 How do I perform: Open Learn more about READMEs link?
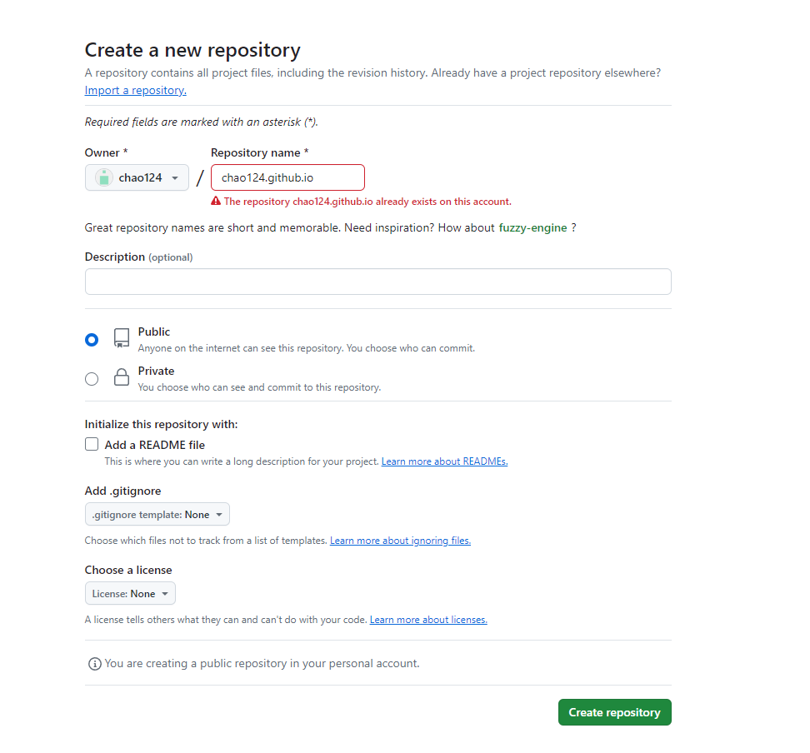click(x=444, y=461)
